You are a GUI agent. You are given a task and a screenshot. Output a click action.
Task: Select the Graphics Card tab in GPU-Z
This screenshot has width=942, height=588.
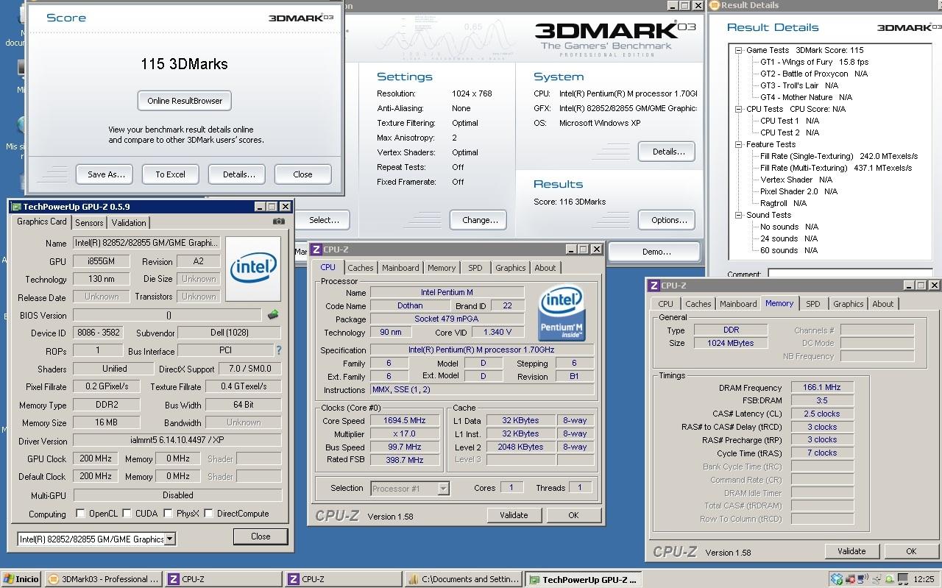click(x=42, y=222)
